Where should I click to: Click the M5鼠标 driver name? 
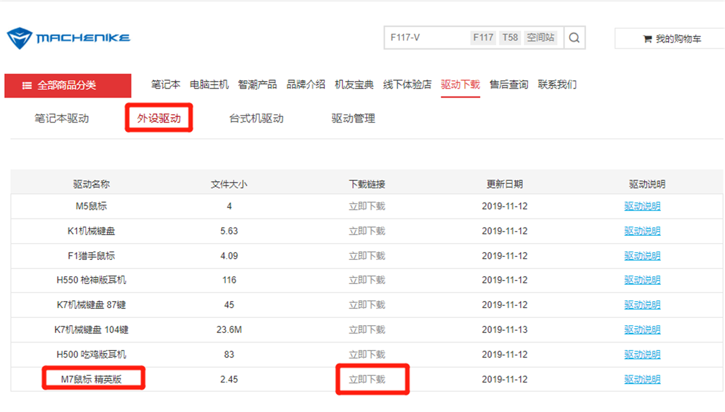tap(91, 206)
